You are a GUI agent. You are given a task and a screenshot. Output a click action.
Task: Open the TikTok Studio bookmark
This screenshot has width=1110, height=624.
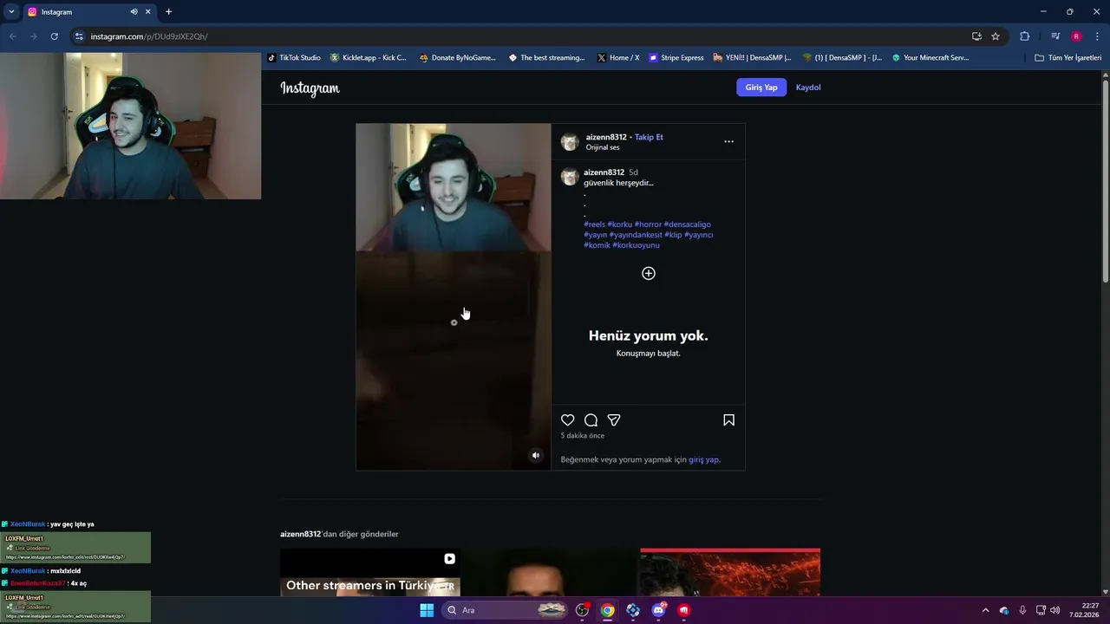click(294, 58)
